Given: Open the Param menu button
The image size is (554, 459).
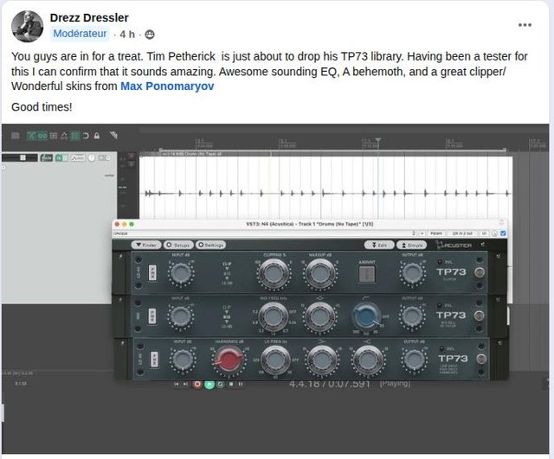Looking at the screenshot, I should click(x=436, y=233).
